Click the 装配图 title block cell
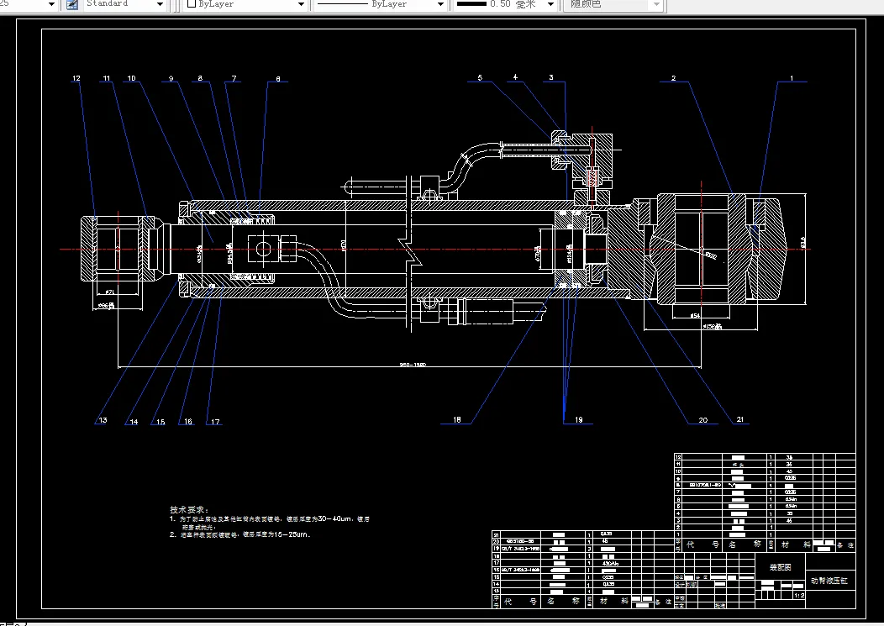 (x=781, y=567)
